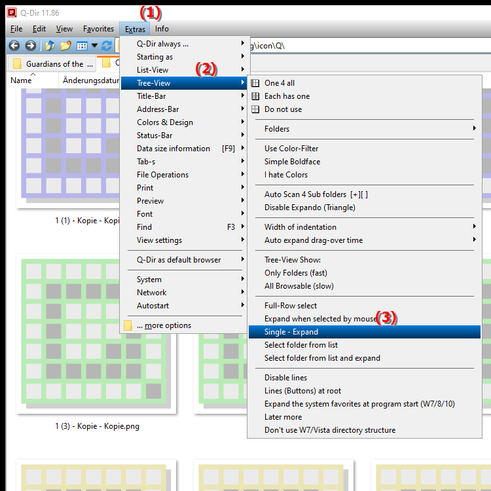
Task: Open the Font submenu
Action: coord(184,214)
